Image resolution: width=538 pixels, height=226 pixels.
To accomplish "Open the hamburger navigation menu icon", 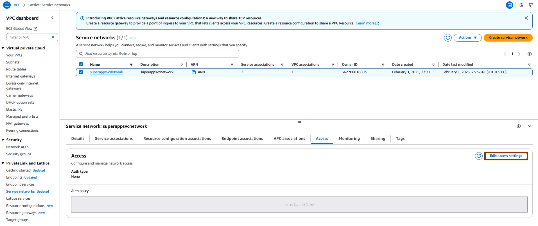I will coord(7,5).
